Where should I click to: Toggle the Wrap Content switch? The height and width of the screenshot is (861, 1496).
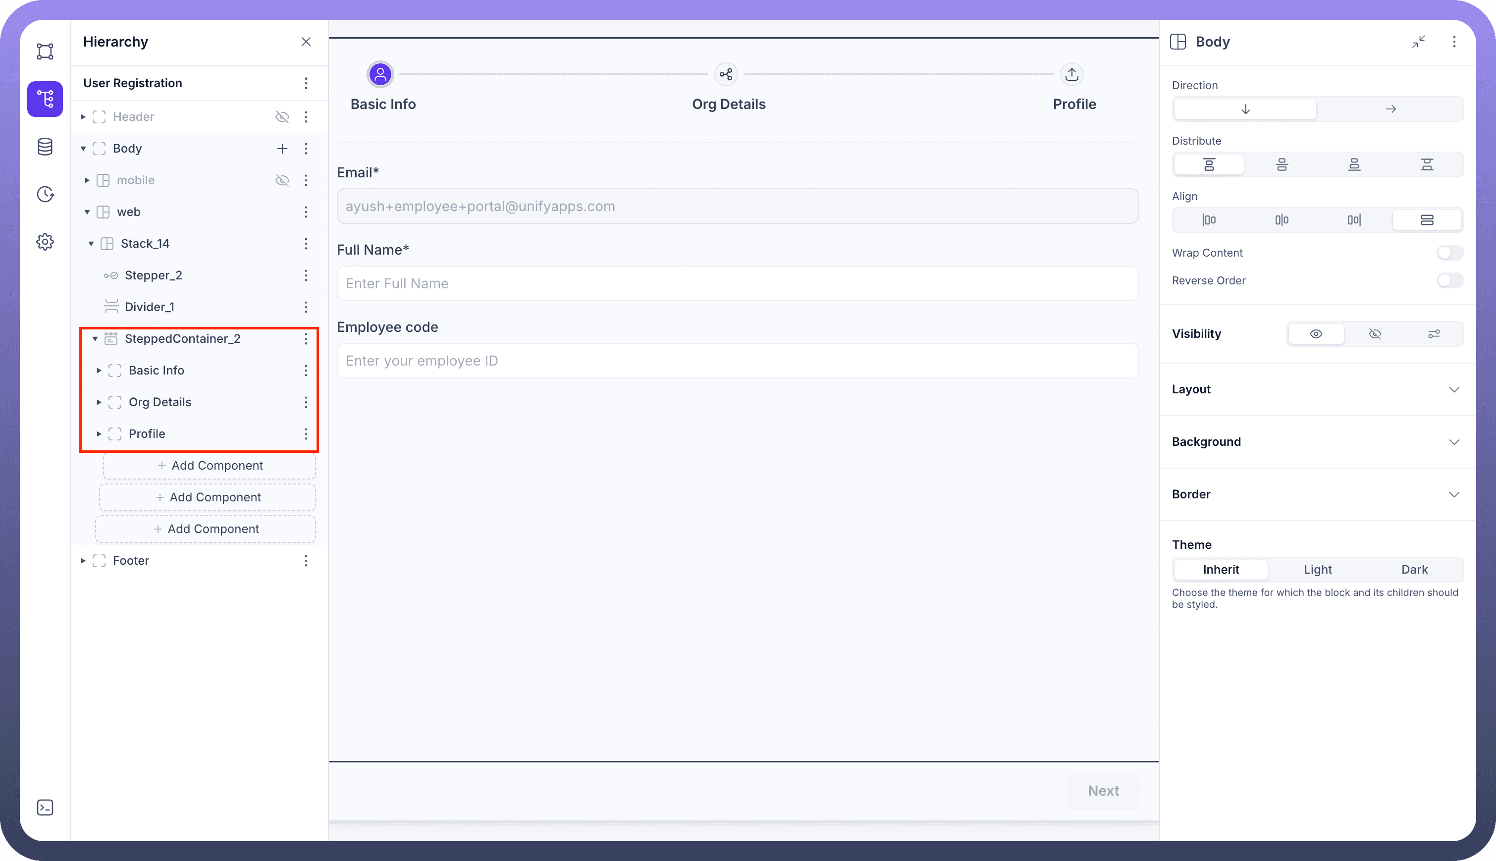pyautogui.click(x=1449, y=253)
